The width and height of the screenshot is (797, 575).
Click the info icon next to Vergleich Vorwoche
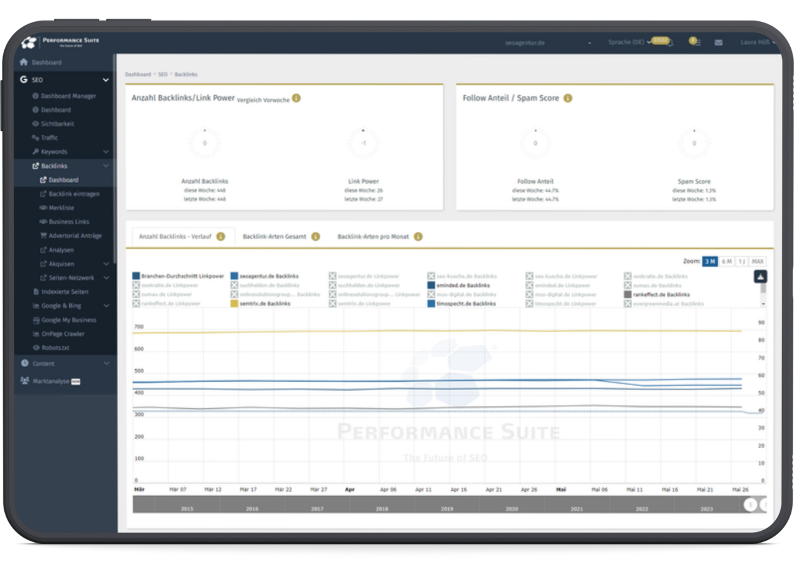296,98
